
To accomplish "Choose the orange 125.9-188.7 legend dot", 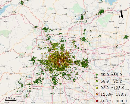I will 97,94.
